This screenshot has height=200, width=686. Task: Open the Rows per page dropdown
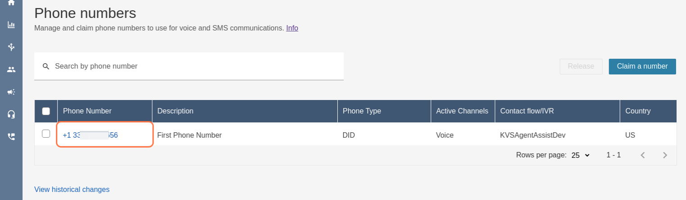(x=580, y=155)
